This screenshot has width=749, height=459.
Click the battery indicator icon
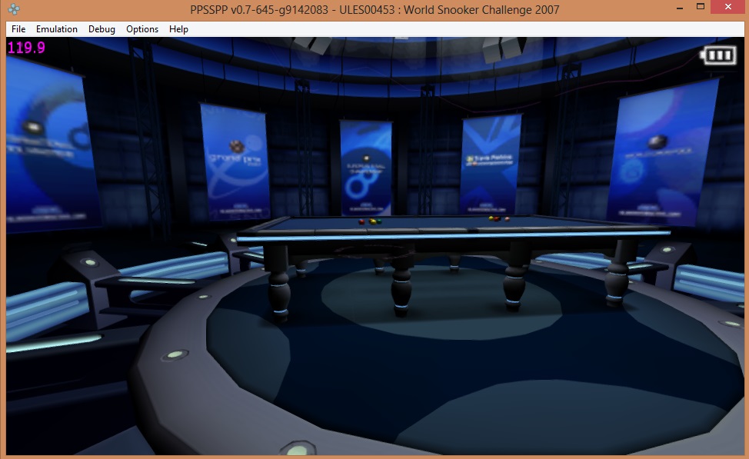click(717, 55)
